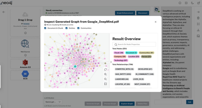Collapse chat panel with right arrow
Viewport: 202px width, 108px height.
198,12
